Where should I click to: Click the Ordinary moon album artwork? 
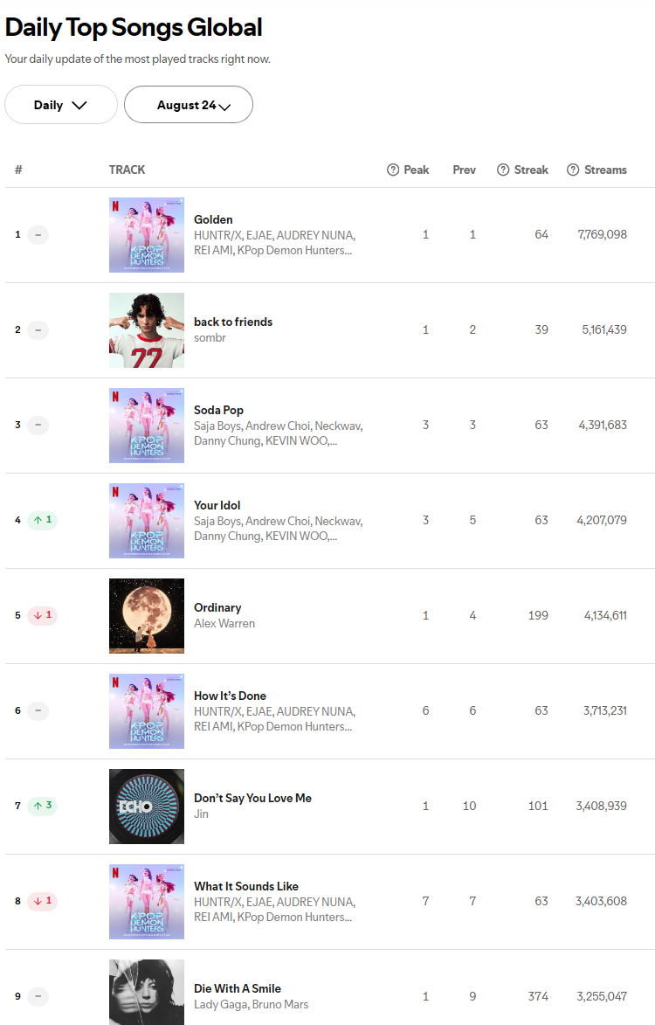(147, 616)
